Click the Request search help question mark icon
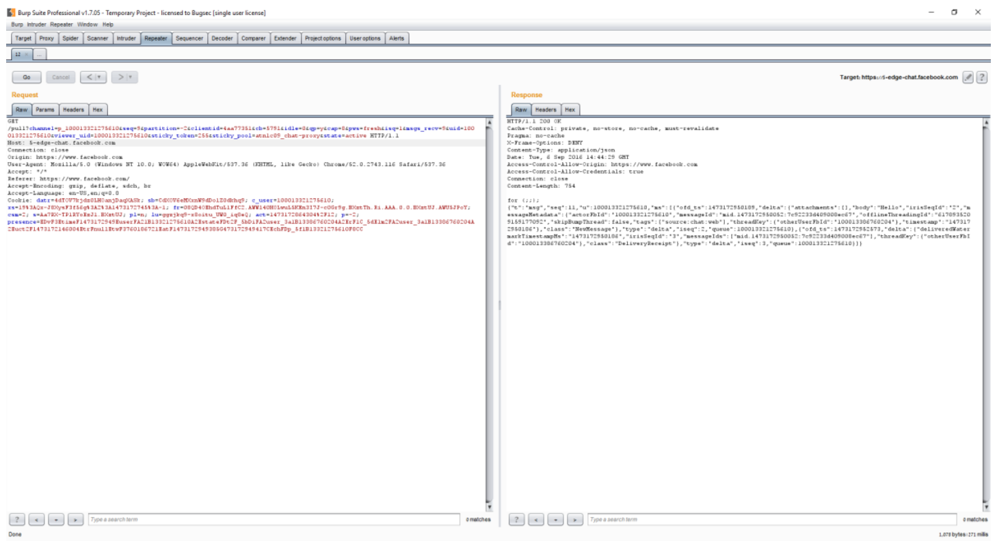Screen dimensions: 997x545 pos(18,520)
